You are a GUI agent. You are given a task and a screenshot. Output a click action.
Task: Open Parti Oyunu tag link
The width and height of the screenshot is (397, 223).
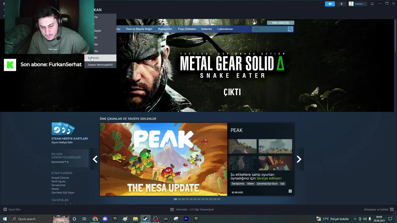coord(59,181)
